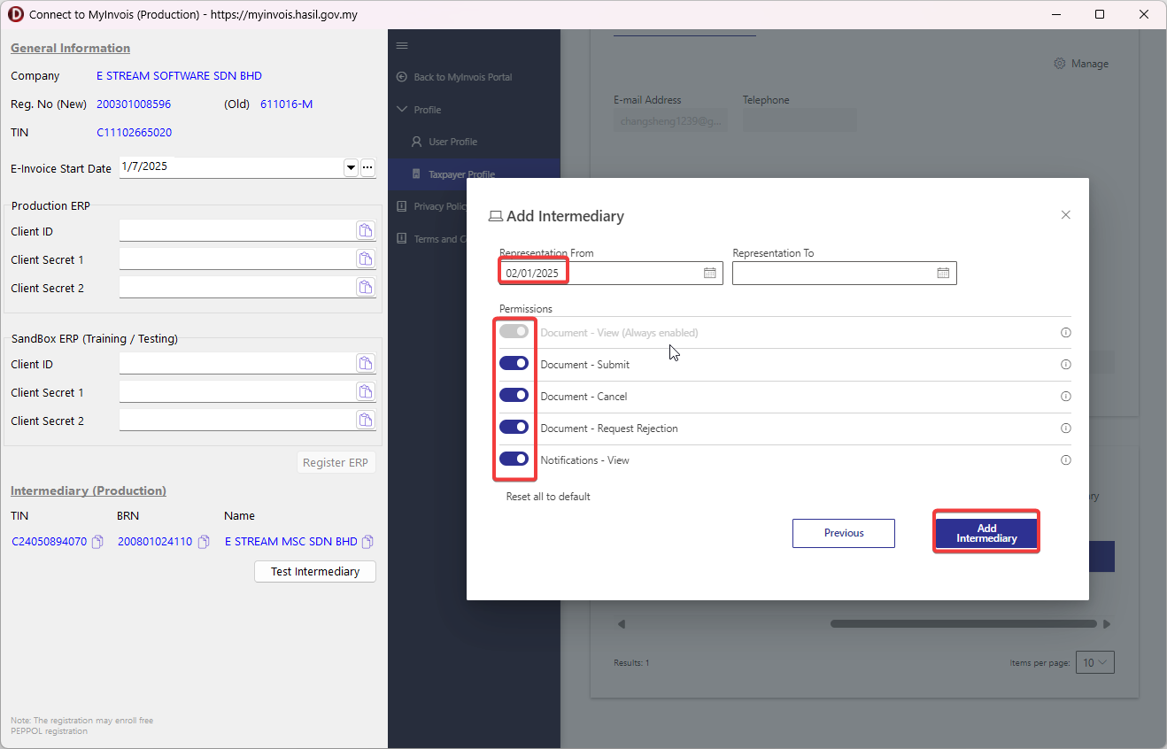Click paste icon beside Sandbox Client Secret 2
The width and height of the screenshot is (1167, 749).
click(x=366, y=421)
